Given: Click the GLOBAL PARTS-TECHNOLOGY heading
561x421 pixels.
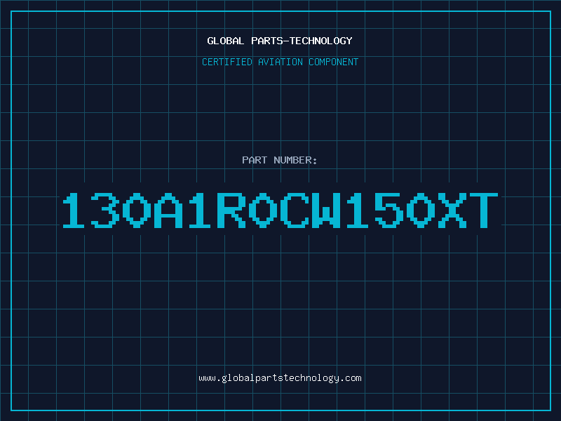Looking at the screenshot, I should 280,41.
